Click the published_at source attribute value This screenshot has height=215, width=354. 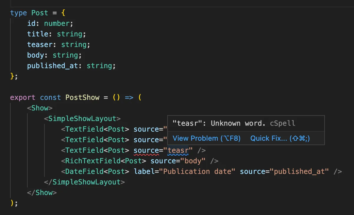301,171
